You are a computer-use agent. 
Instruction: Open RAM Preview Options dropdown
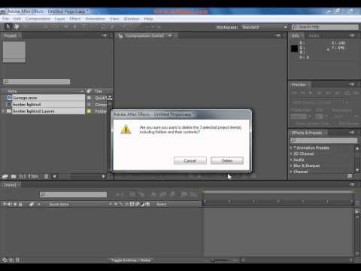click(x=320, y=102)
